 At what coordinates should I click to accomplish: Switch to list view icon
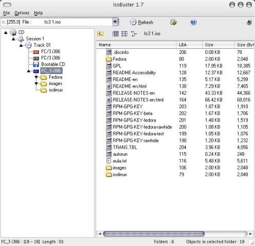(x=125, y=34)
